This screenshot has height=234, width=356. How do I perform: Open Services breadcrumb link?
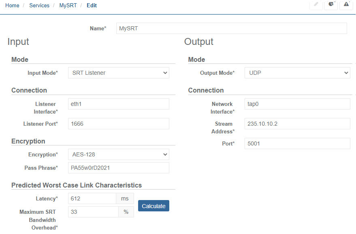pos(39,6)
